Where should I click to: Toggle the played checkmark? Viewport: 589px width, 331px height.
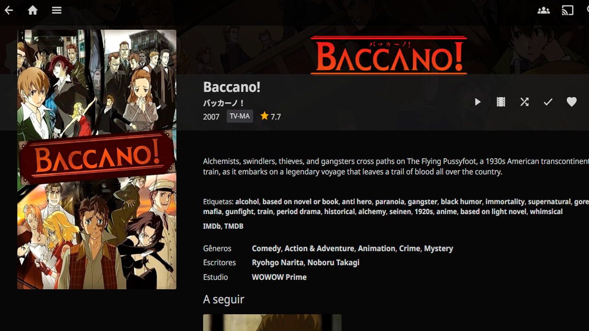[548, 102]
